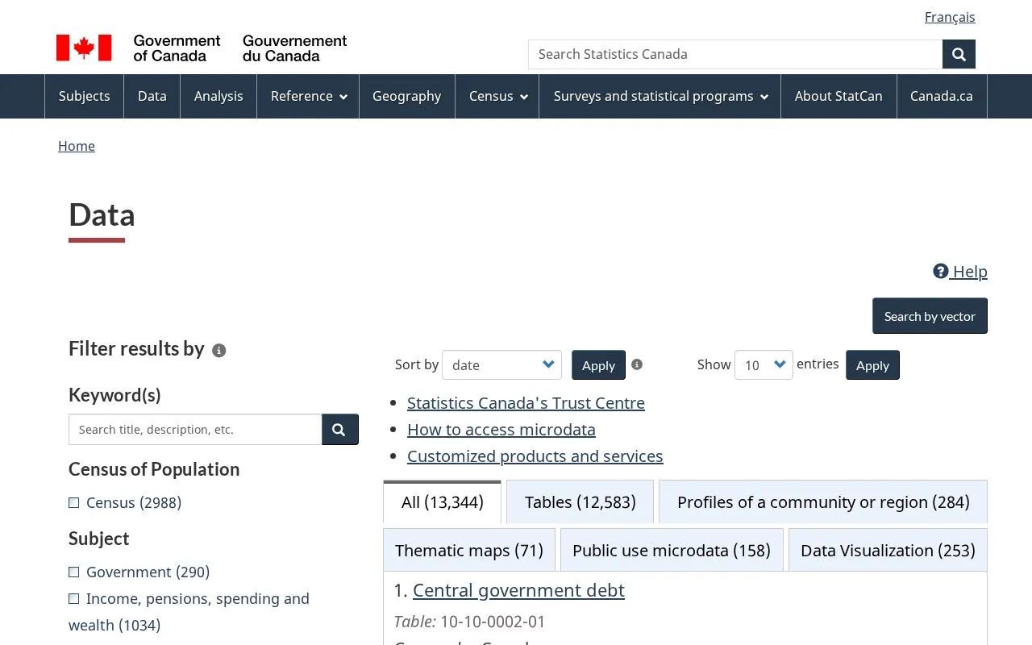1032x645 pixels.
Task: Check Income, pensions, spending and wealth filter
Action: click(74, 599)
